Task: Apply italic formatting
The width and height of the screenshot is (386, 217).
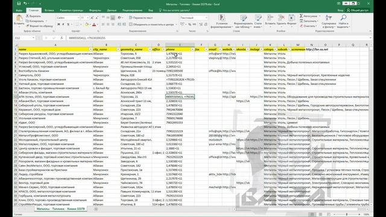Action: (63, 24)
